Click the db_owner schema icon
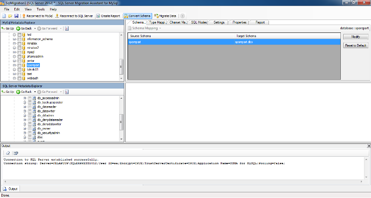This screenshot has width=371, height=198. pos(34,128)
